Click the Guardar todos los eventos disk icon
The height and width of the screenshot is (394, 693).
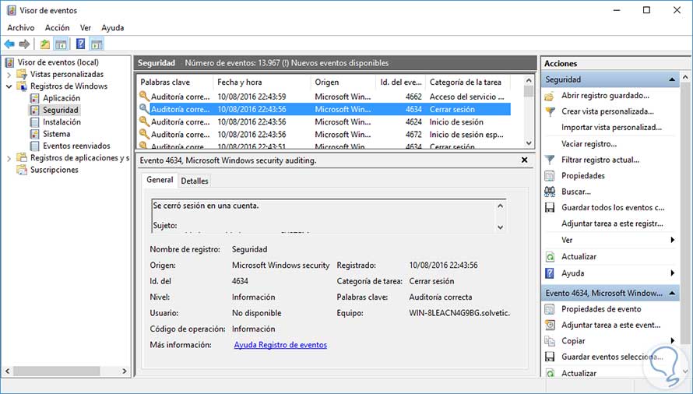pos(550,207)
